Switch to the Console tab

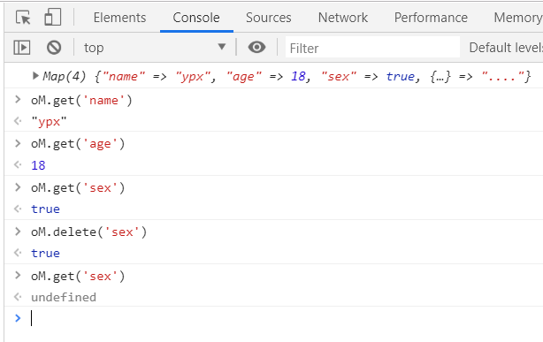click(196, 18)
